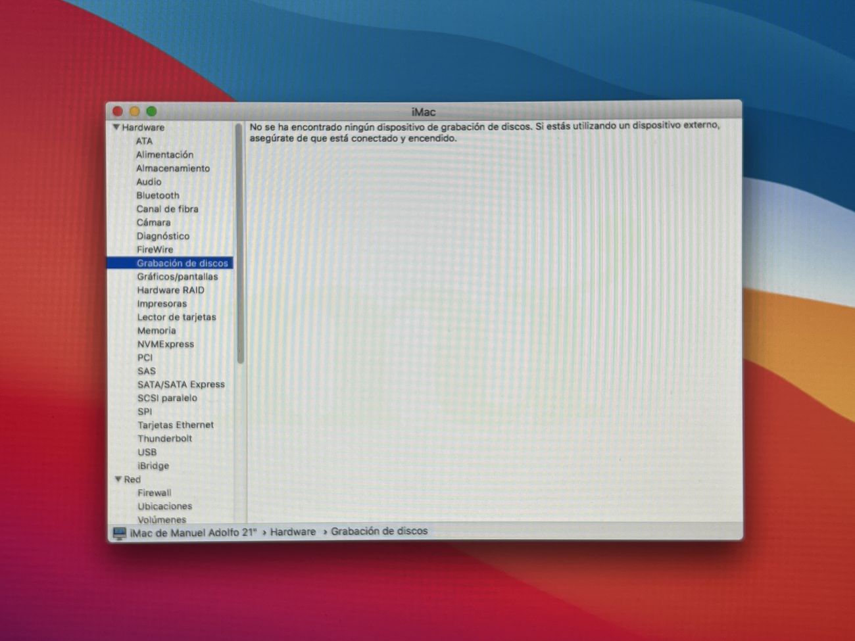Select Almacenamiento in the sidebar

(x=173, y=168)
